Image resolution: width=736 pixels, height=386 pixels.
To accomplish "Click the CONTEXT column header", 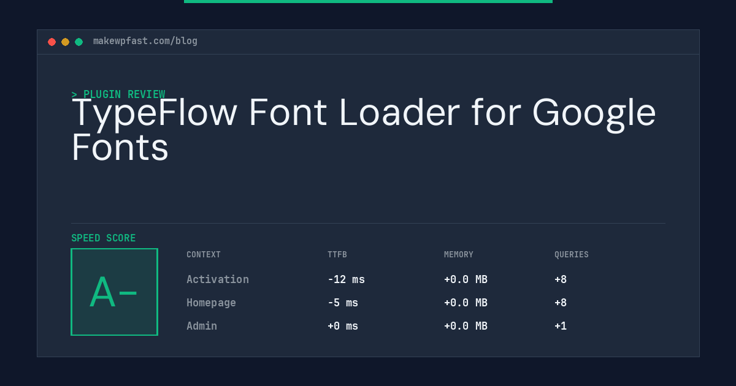I will [204, 255].
